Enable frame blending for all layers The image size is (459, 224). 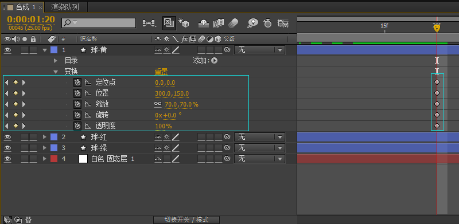pyautogui.click(x=219, y=23)
